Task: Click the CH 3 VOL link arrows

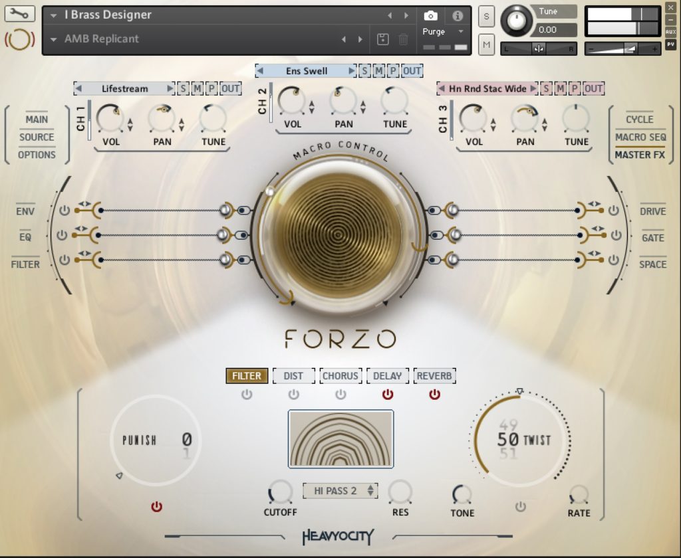Action: (493, 125)
